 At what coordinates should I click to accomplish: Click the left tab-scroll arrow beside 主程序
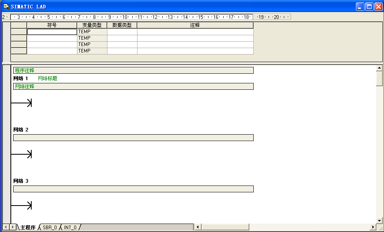[x=6, y=227]
